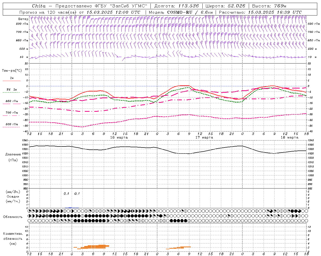Click the station name Chita in the header

tap(39, 6)
